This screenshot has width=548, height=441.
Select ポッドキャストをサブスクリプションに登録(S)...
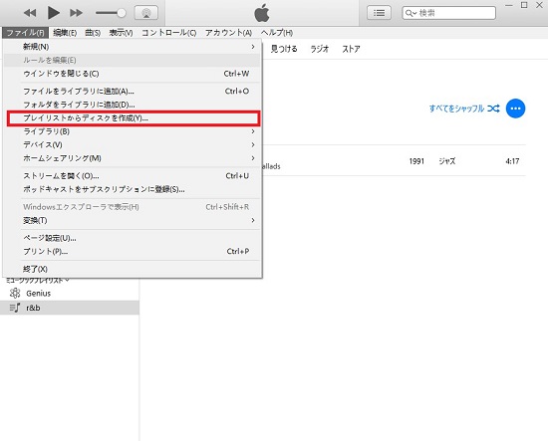tap(133, 189)
